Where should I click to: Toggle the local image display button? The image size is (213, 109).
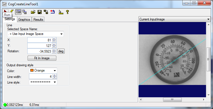click(18, 12)
